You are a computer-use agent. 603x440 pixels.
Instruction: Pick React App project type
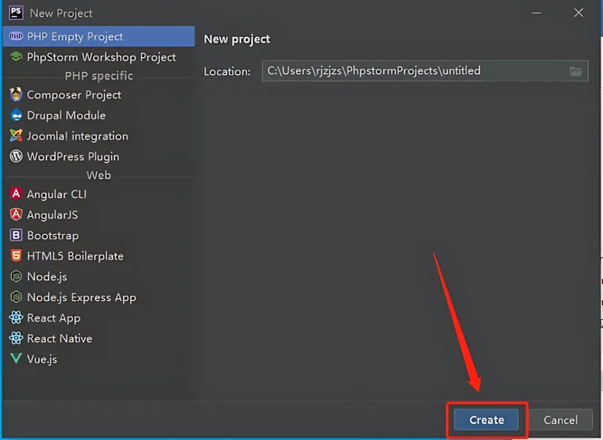(99, 318)
